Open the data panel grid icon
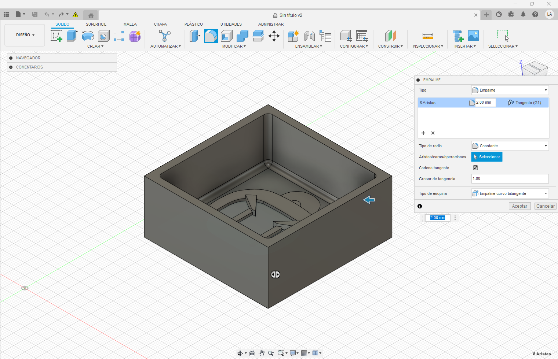This screenshot has width=558, height=359. 6,14
